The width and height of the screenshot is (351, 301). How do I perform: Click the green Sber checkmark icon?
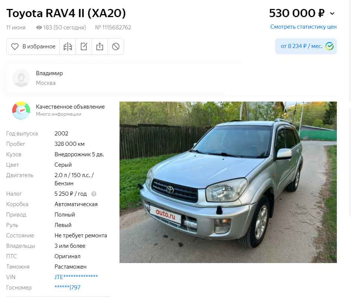pos(329,47)
